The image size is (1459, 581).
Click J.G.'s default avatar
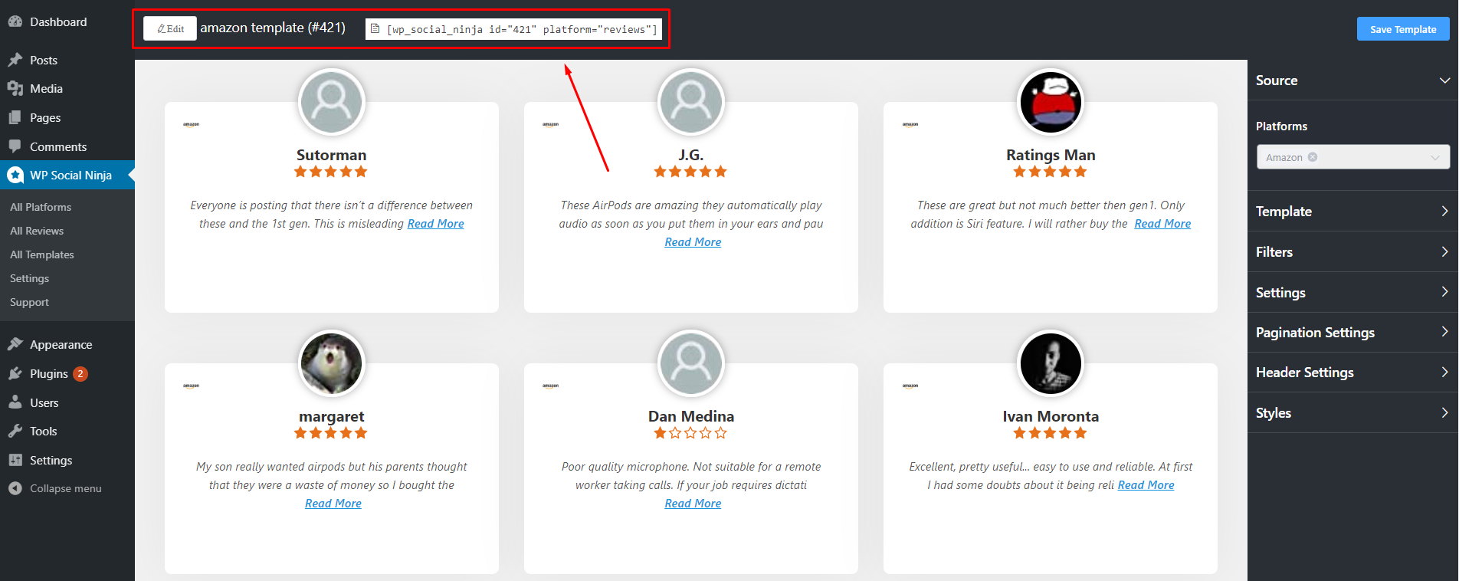(x=691, y=102)
